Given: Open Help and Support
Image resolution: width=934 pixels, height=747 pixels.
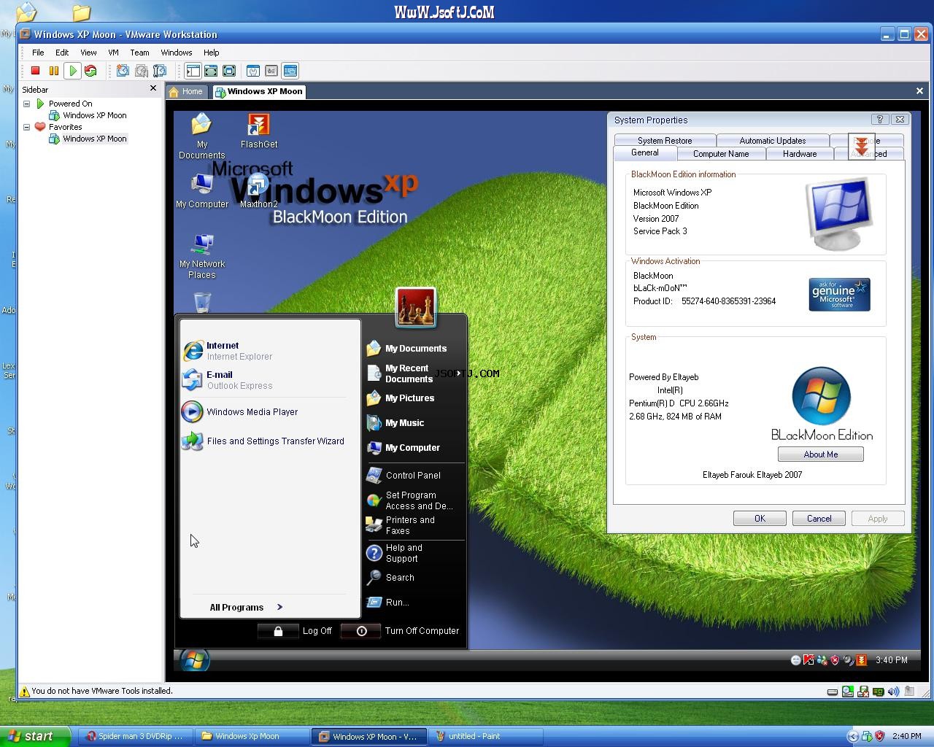Looking at the screenshot, I should pos(414,553).
